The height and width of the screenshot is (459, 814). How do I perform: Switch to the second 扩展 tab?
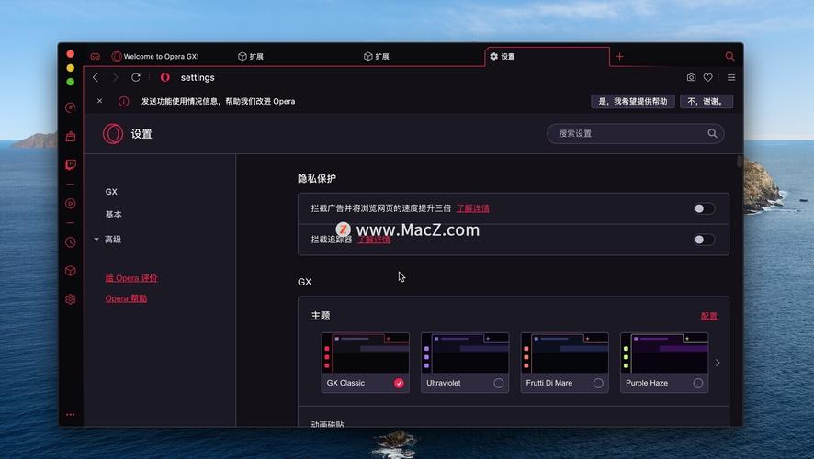[377, 56]
